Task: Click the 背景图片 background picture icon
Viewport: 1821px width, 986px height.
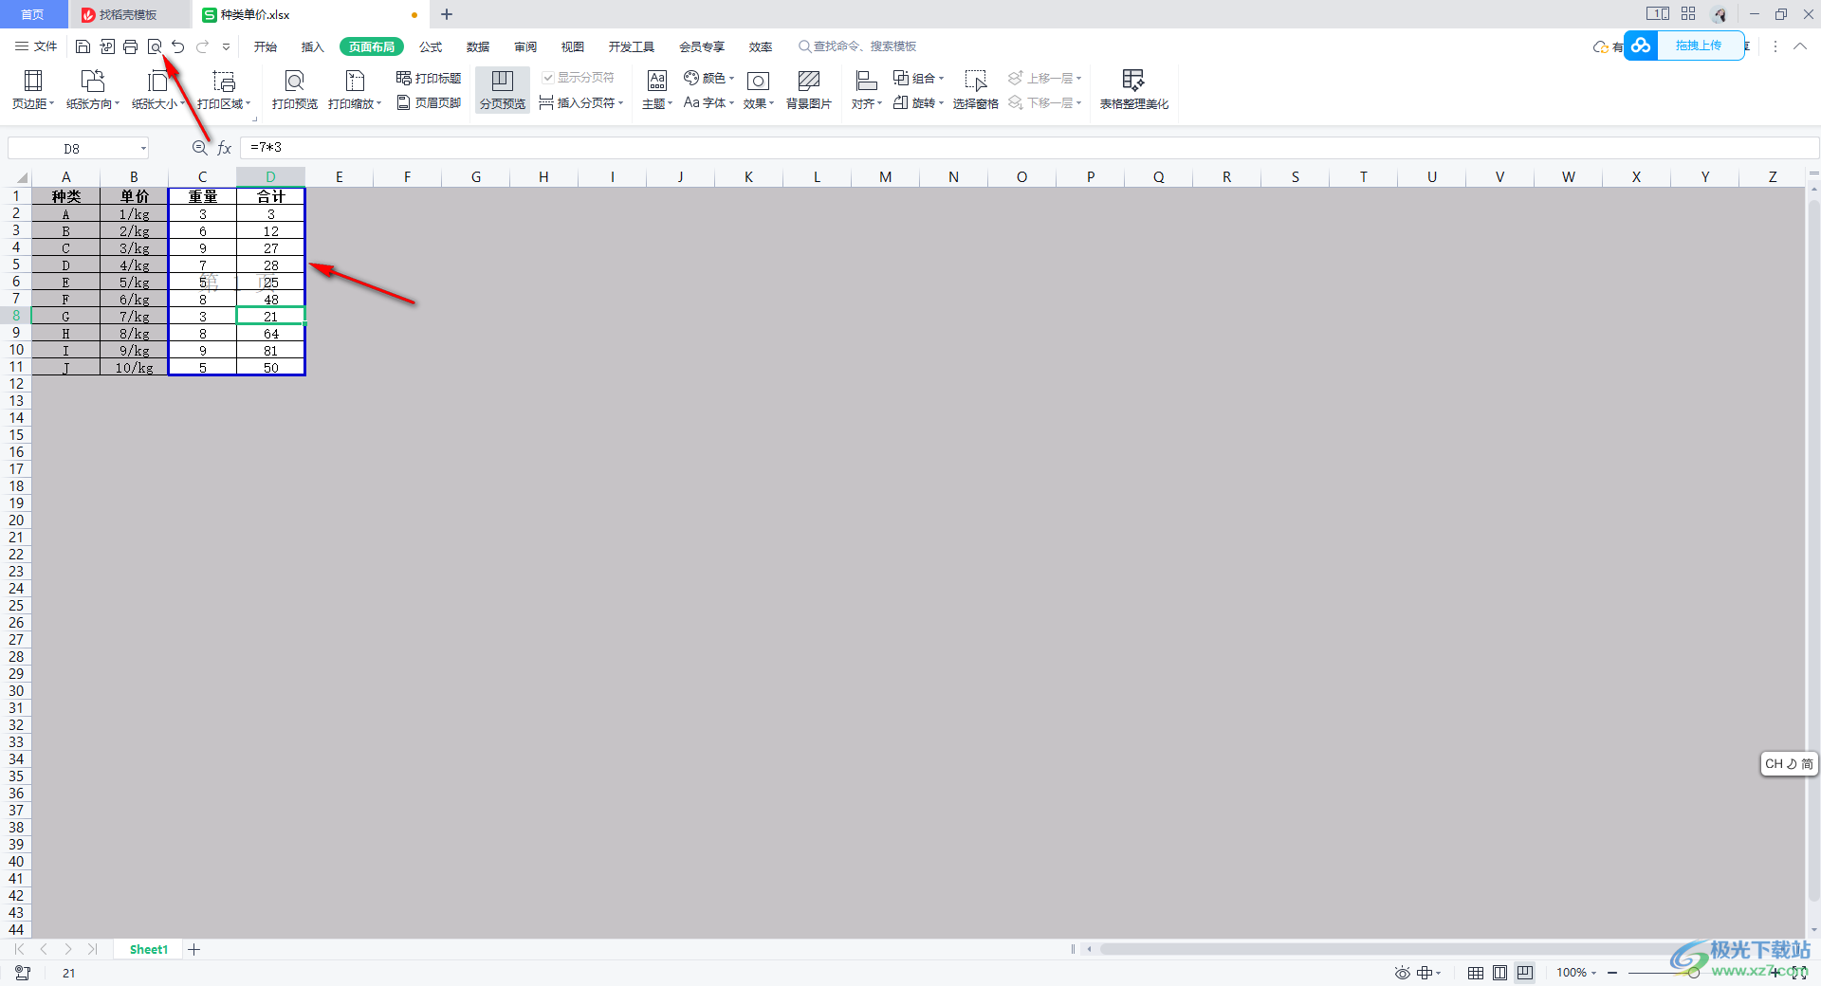Action: click(809, 90)
